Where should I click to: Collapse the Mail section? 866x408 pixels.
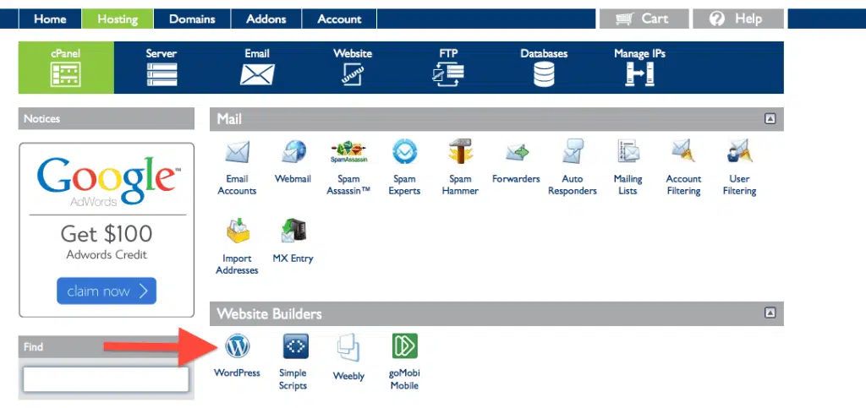(770, 119)
